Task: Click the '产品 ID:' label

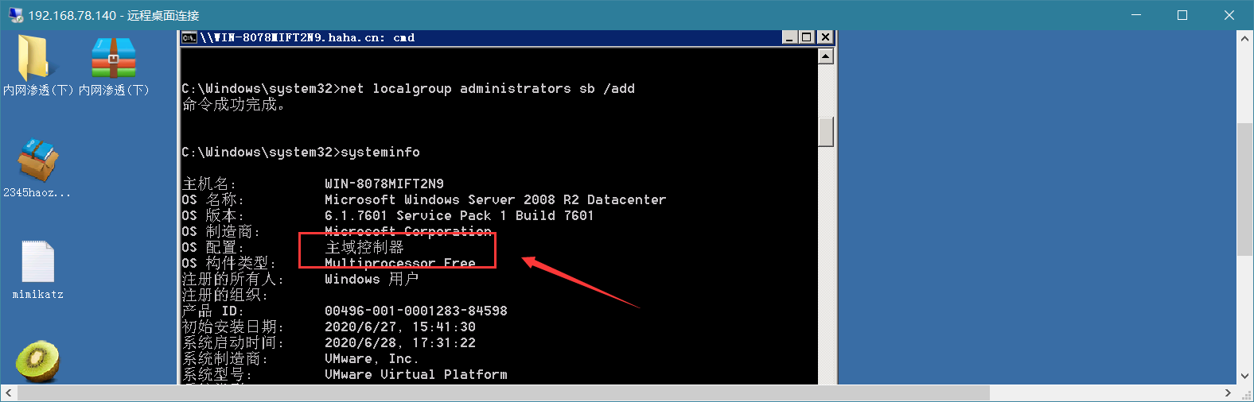Action: pos(213,311)
